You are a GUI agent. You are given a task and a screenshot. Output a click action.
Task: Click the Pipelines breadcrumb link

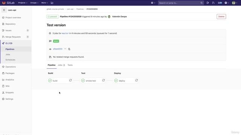80,9
